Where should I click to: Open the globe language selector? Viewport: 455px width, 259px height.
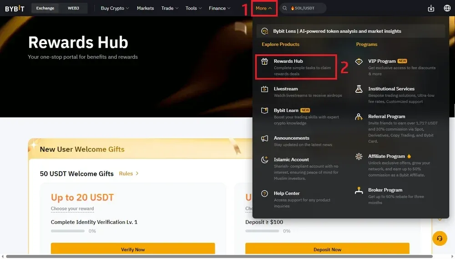[x=447, y=8]
